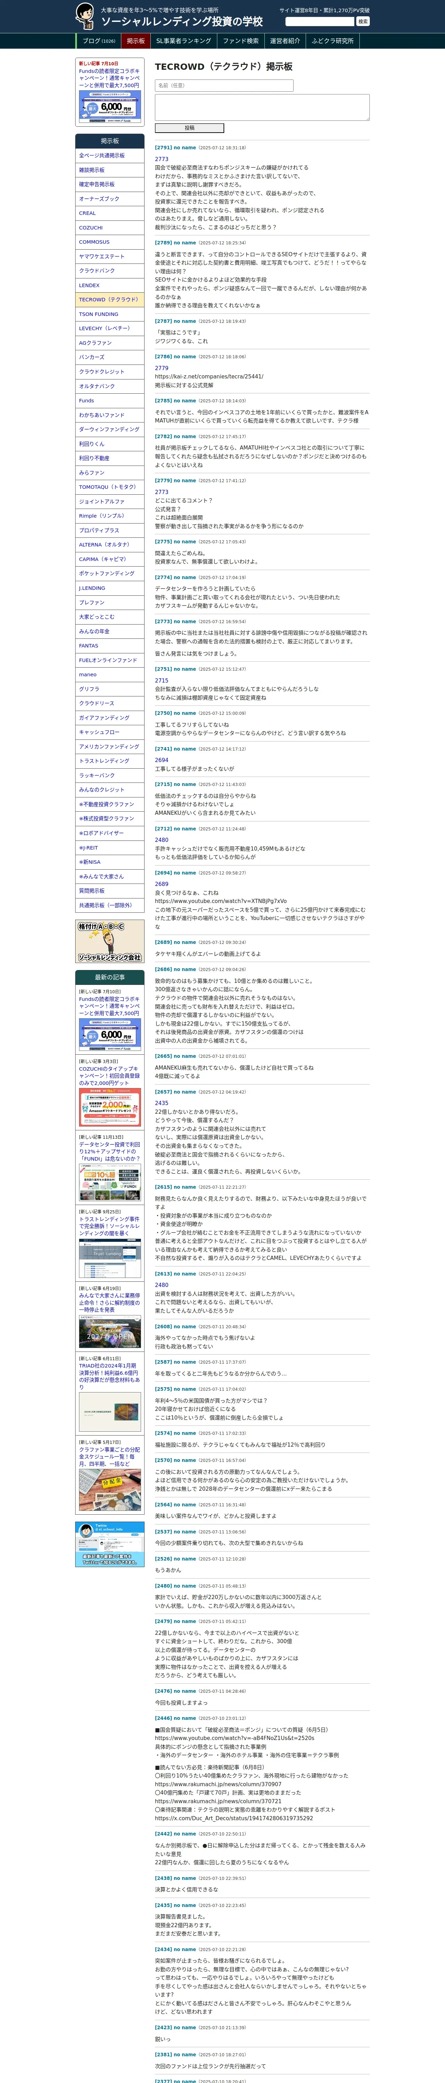Open J.LENDING board link

110,588
